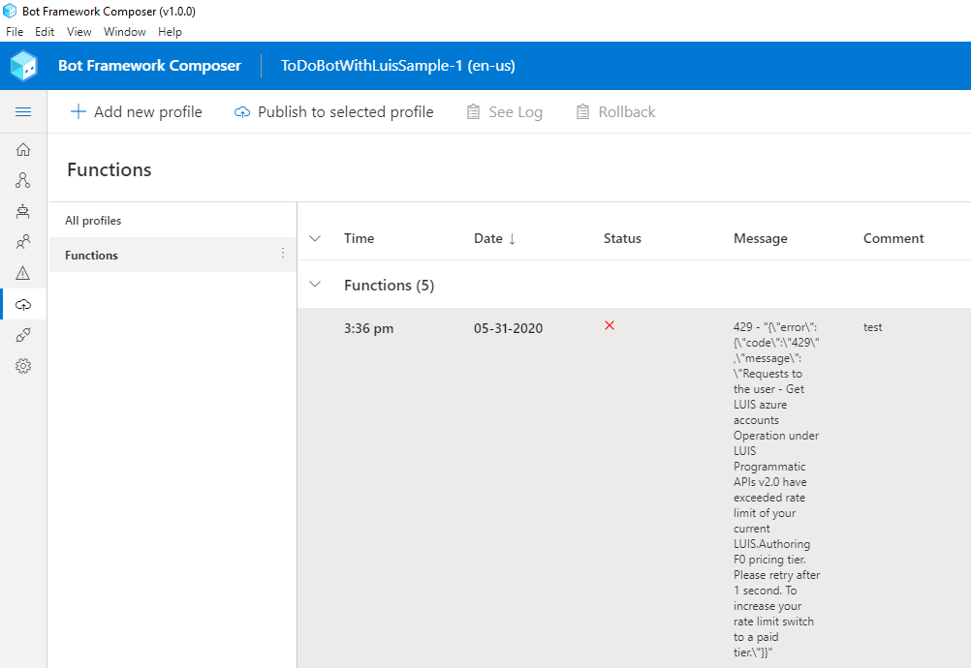This screenshot has height=668, width=971.
Task: Open Skills using the plug icon
Action: (23, 335)
